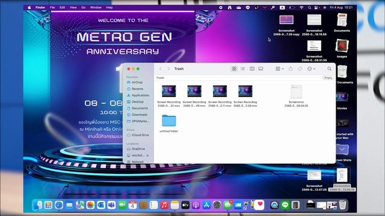This screenshot has width=385, height=216.
Task: Switch Finder to icon view
Action: [234, 69]
